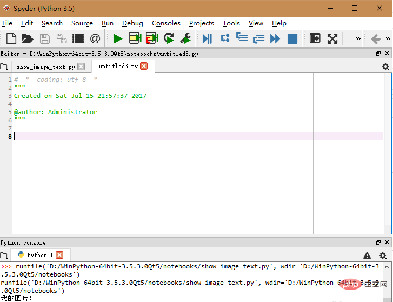Click the coding utf-8 comment line
This screenshot has width=393, height=302.
pyautogui.click(x=57, y=80)
